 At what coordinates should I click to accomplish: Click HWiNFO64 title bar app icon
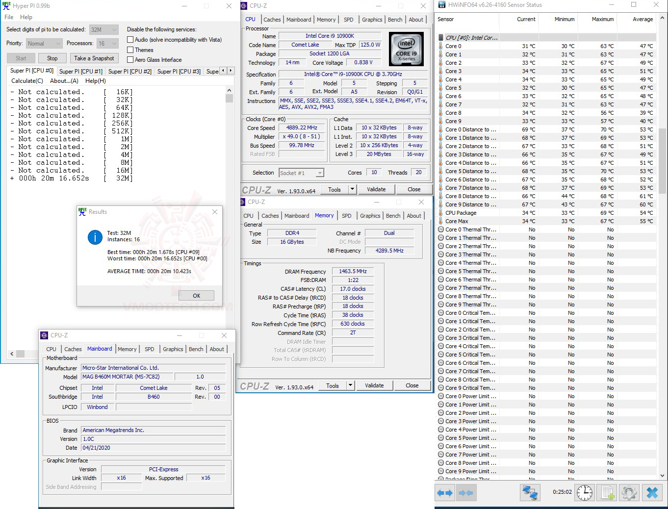441,5
